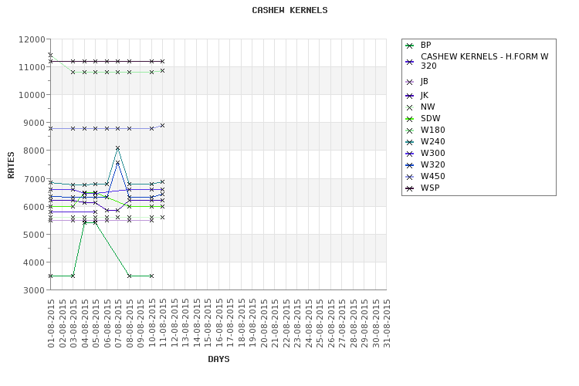Image resolution: width=579 pixels, height=386 pixels.
Task: Click the W300 legend marker icon
Action: pos(409,154)
